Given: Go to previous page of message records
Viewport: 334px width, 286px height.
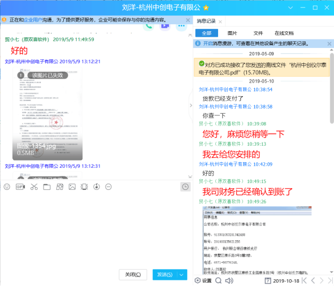Looking at the screenshot, I should 313,281.
